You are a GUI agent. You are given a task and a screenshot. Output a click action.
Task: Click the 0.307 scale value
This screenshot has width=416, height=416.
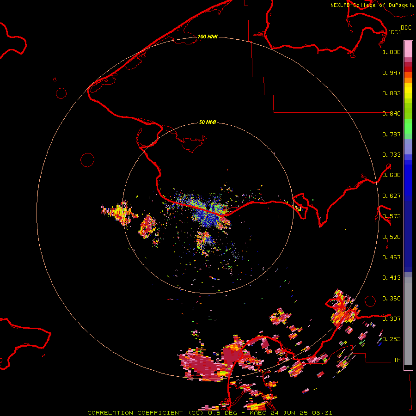(x=392, y=319)
